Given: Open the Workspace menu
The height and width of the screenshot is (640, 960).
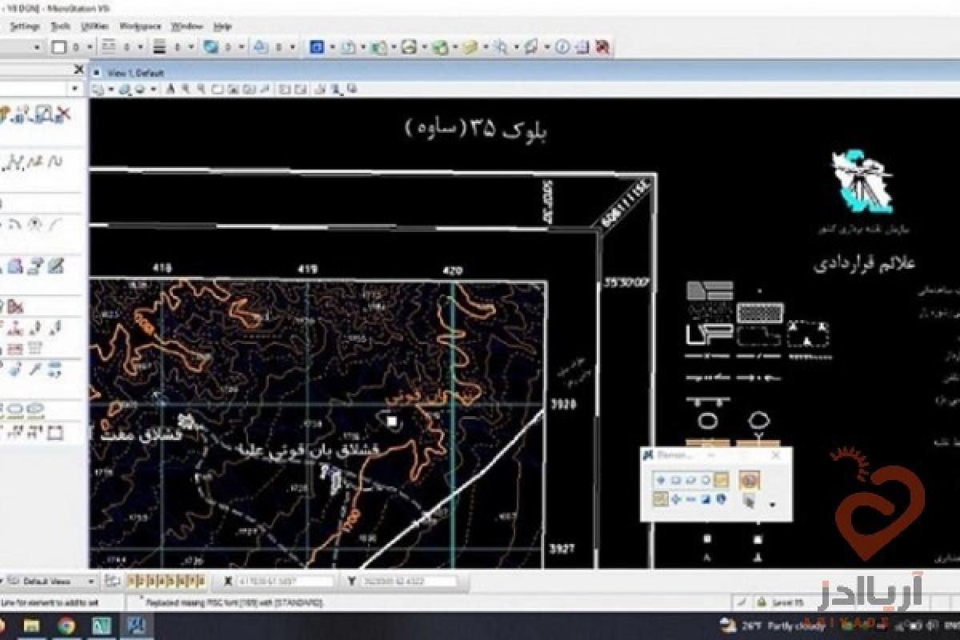Looking at the screenshot, I should coord(141,26).
